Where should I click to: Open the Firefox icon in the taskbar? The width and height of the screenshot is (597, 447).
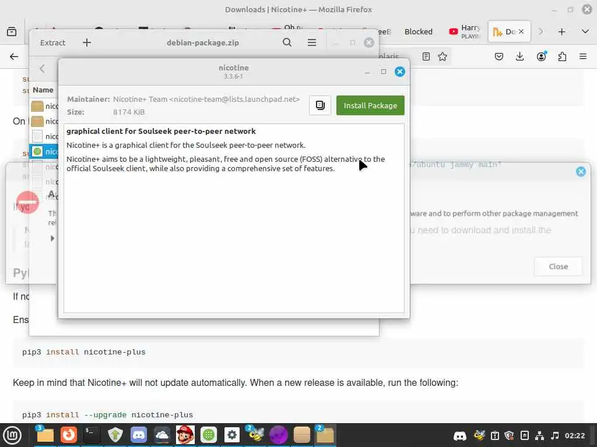pyautogui.click(x=69, y=435)
